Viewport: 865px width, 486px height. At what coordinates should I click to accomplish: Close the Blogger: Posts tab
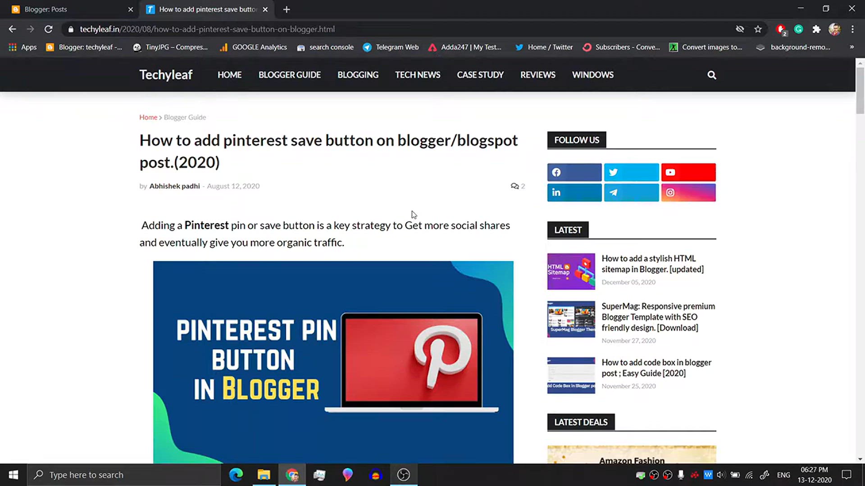tap(131, 9)
